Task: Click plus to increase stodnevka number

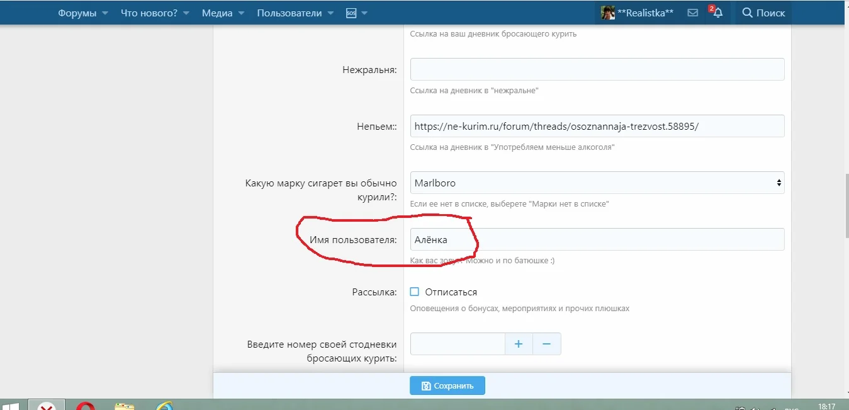Action: 518,343
